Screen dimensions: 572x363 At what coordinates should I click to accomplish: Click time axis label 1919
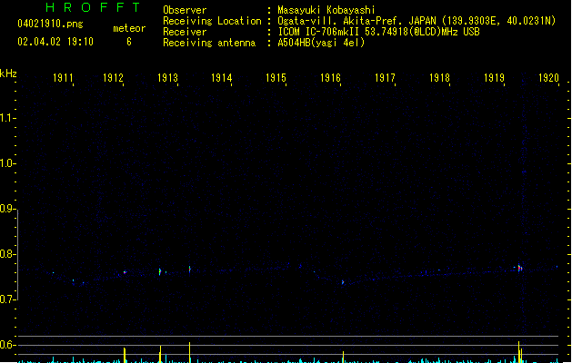point(494,78)
